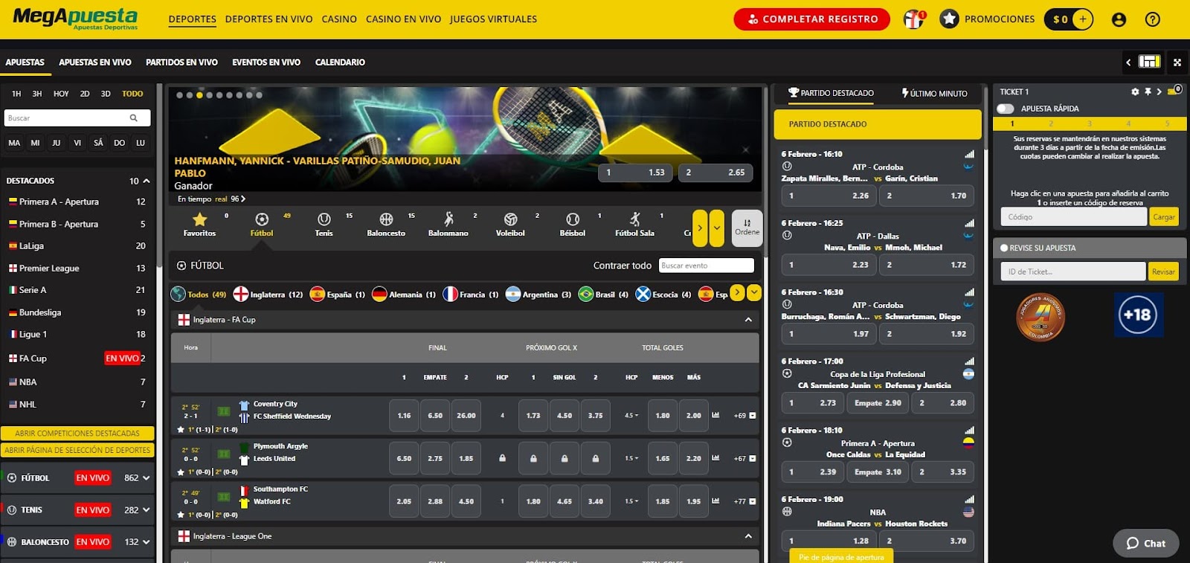Viewport: 1190px width, 563px height.
Task: Open the help question mark icon
Action: [1152, 20]
